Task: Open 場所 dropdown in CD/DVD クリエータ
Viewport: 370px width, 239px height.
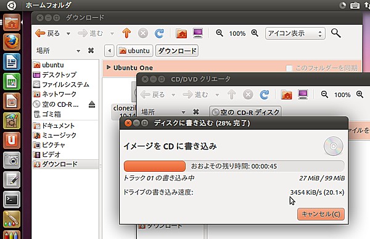Action: click(x=183, y=112)
